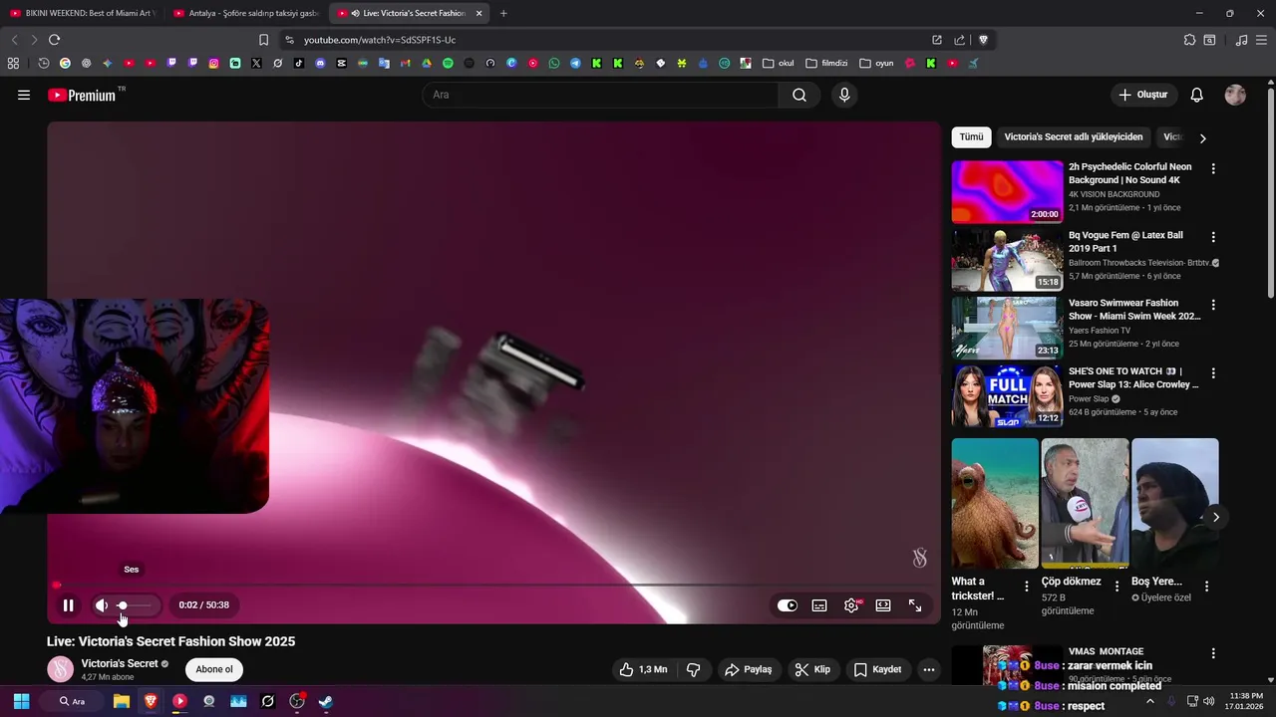Open the Victoria's Secret channel name link

point(120,663)
